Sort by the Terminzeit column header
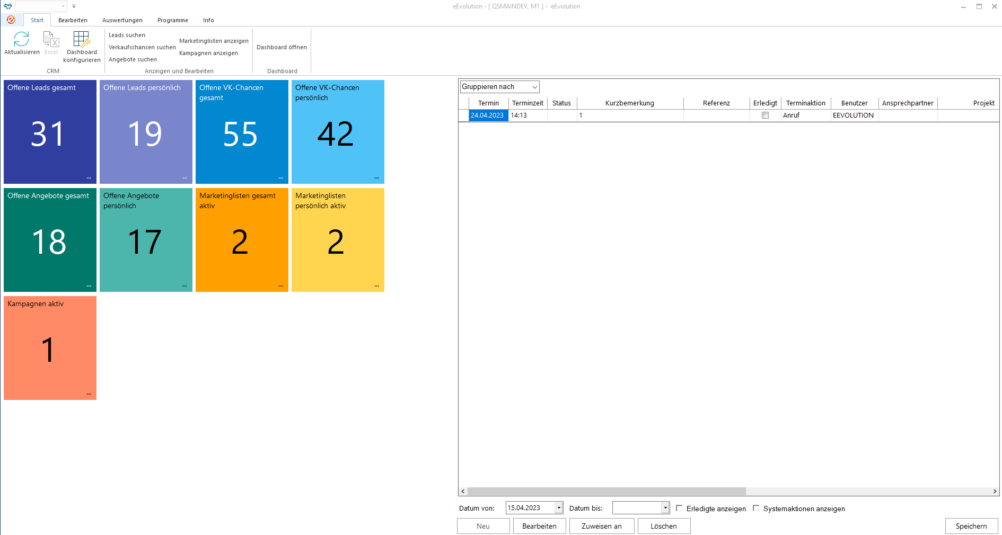The width and height of the screenshot is (1002, 535). (528, 103)
